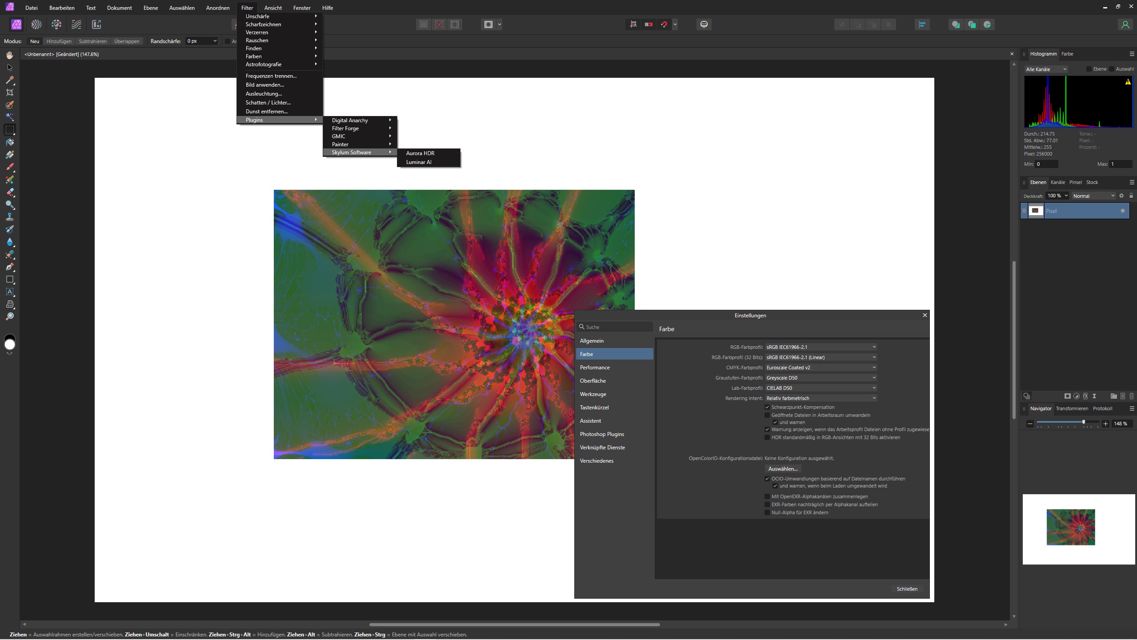The image size is (1137, 640).
Task: Select the Pen tool
Action: coord(10,267)
